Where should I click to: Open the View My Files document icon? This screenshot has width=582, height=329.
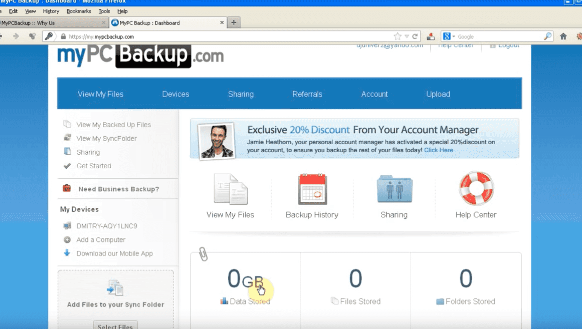pos(230,189)
